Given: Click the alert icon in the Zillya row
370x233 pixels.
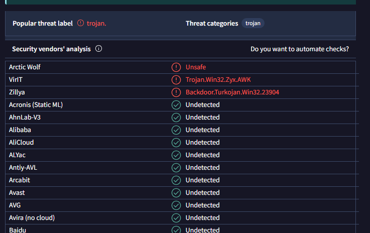Looking at the screenshot, I should pos(176,92).
